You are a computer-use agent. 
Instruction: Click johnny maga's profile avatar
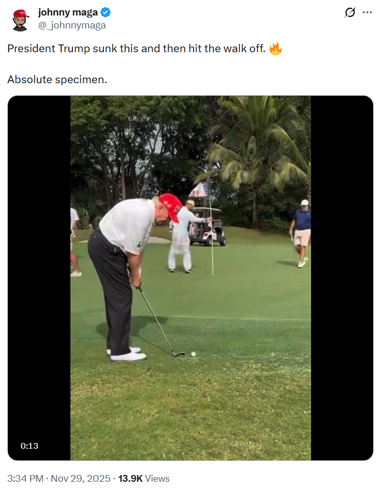[x=20, y=20]
